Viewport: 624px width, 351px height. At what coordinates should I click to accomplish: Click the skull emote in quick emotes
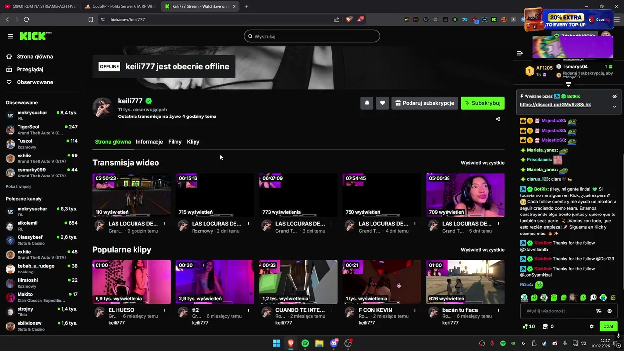point(593,297)
